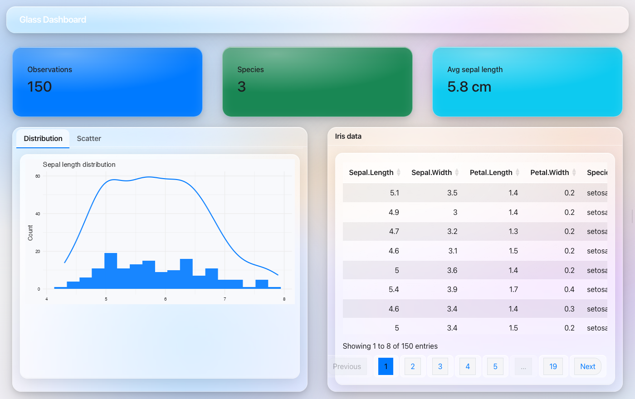
Task: Click the Iris data panel title
Action: click(348, 136)
